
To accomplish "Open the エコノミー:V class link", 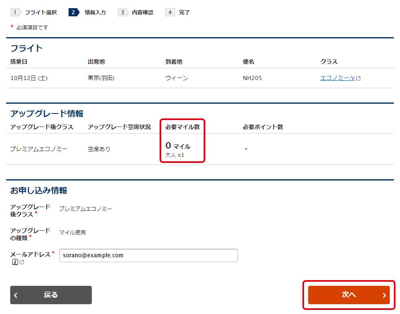I will pos(337,78).
